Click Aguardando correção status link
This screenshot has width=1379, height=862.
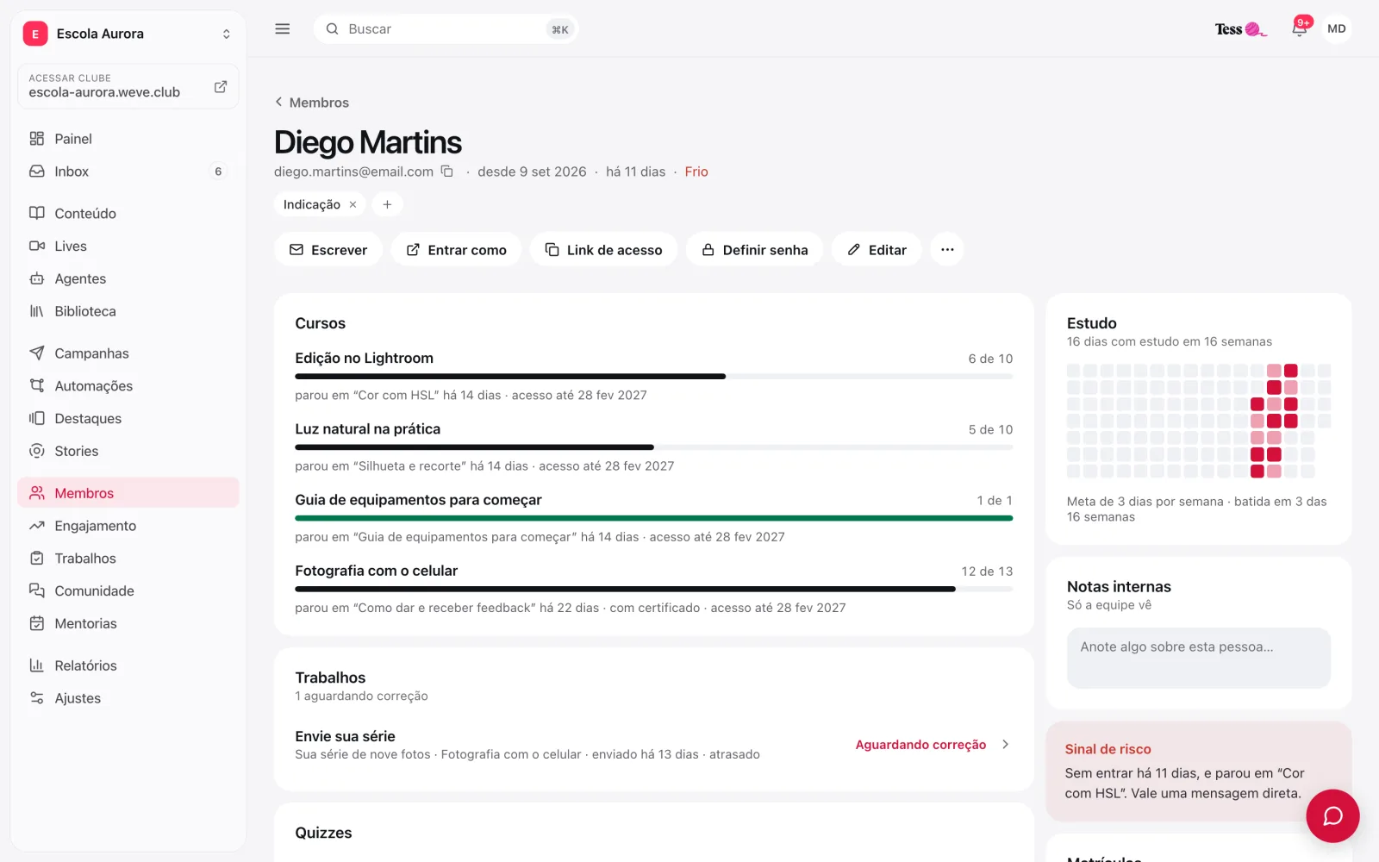point(920,745)
